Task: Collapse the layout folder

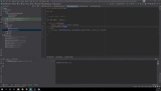Action: coord(6,27)
